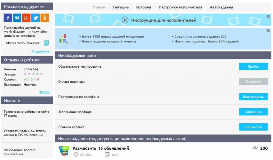
Task: Open the Автозадания tab
Action: pos(221,7)
